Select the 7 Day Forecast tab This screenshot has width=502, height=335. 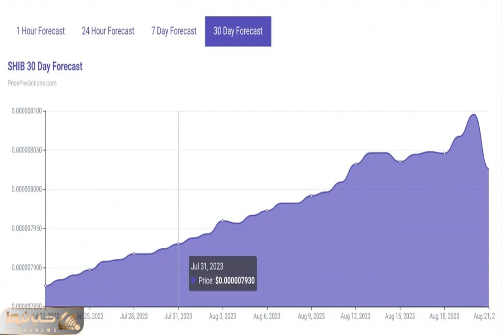click(174, 31)
